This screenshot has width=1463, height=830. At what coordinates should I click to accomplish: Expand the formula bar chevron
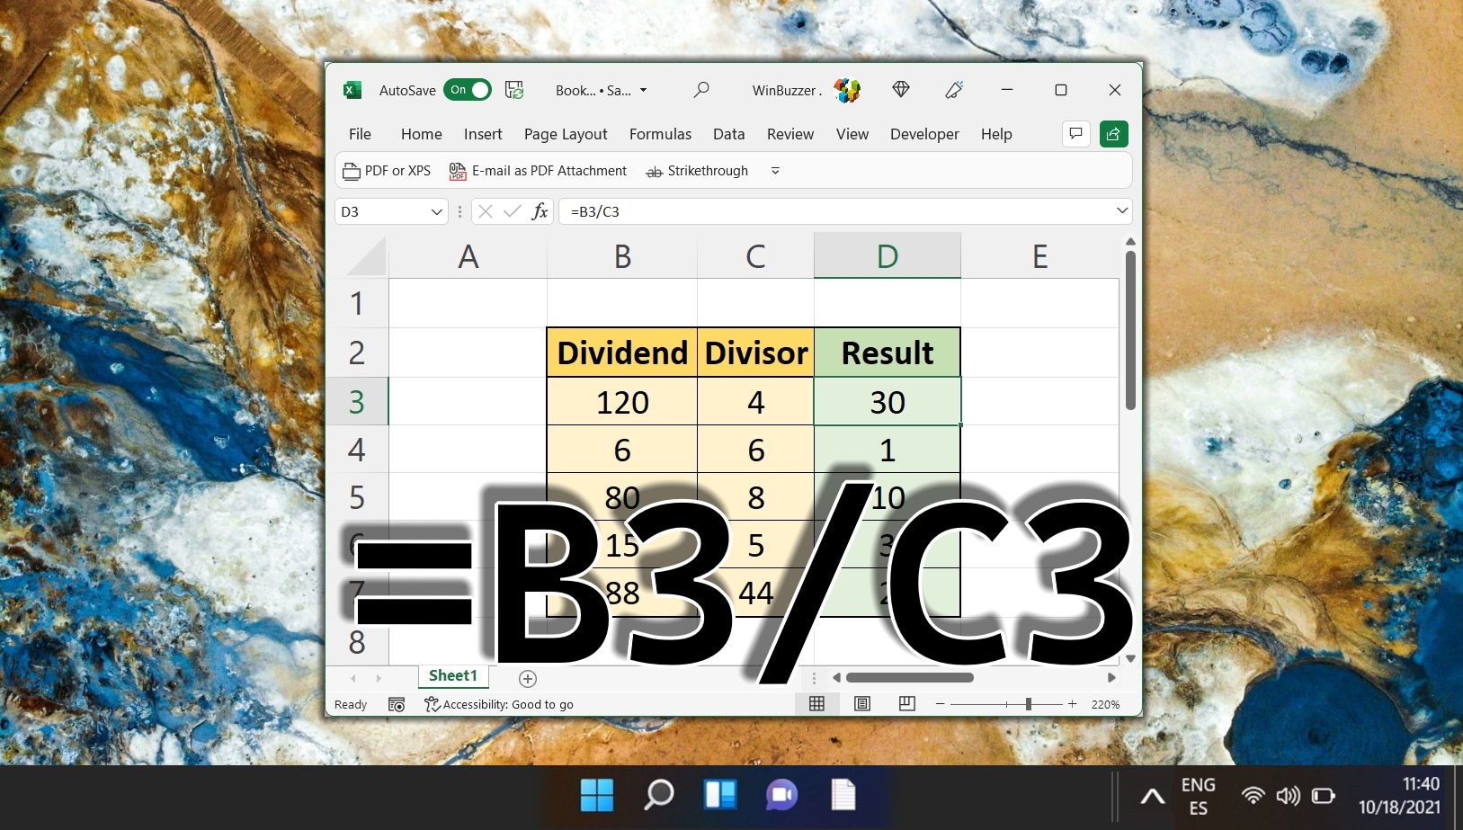coord(1122,210)
